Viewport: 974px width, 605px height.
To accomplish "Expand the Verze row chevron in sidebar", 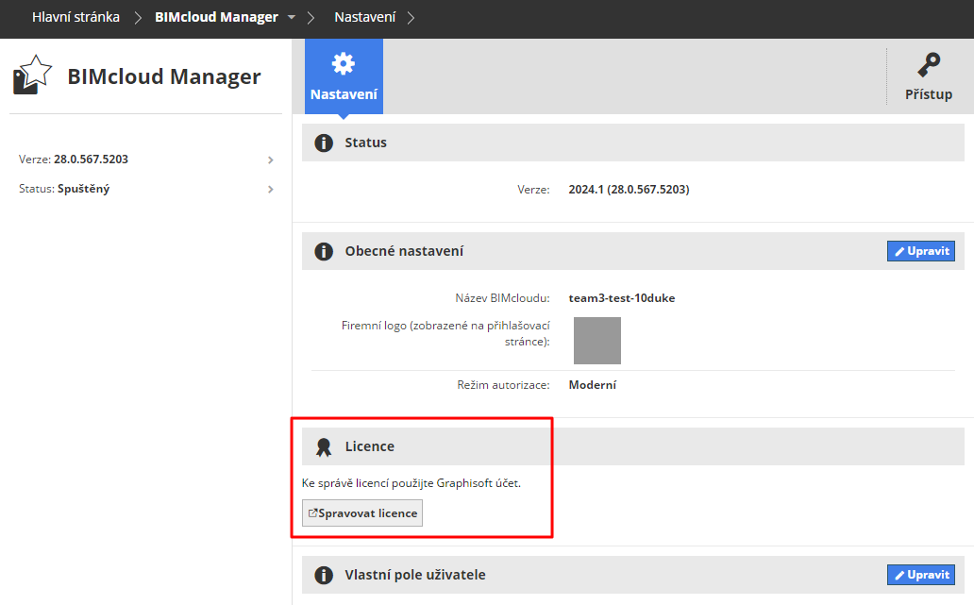I will (271, 160).
